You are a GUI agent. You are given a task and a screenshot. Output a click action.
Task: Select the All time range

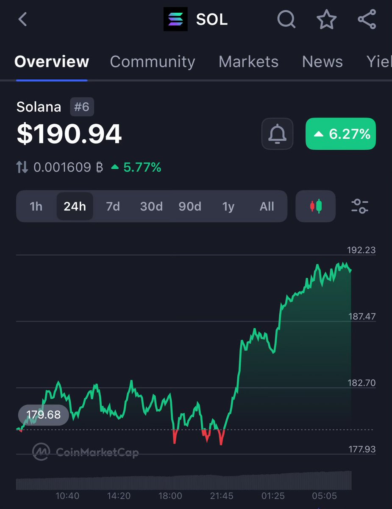point(267,206)
